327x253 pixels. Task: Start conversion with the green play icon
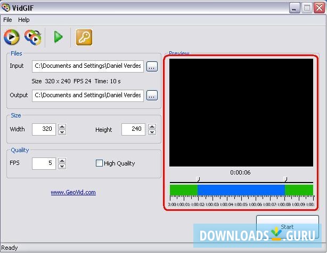tap(58, 37)
